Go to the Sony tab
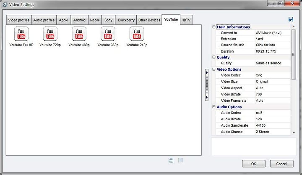 pyautogui.click(x=109, y=20)
